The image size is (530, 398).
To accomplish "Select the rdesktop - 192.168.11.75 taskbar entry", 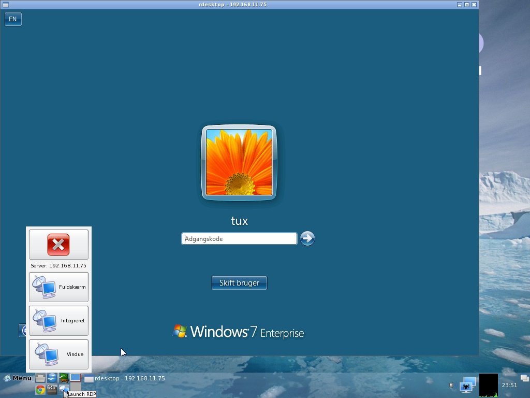I will pos(124,378).
